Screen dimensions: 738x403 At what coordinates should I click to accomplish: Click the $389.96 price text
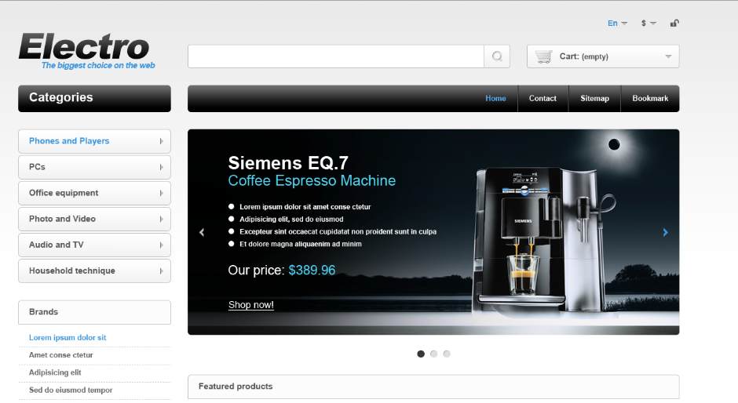point(312,270)
